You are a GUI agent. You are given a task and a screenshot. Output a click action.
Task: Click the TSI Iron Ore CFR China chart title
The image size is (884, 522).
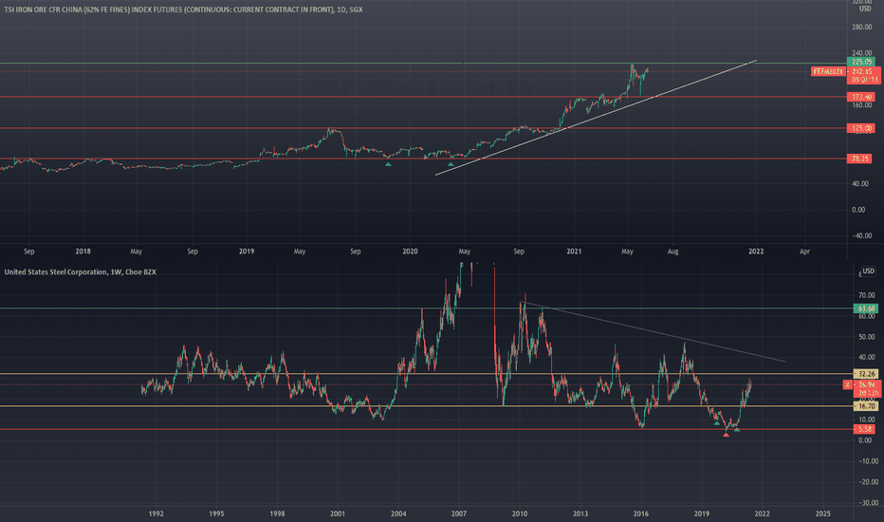183,9
